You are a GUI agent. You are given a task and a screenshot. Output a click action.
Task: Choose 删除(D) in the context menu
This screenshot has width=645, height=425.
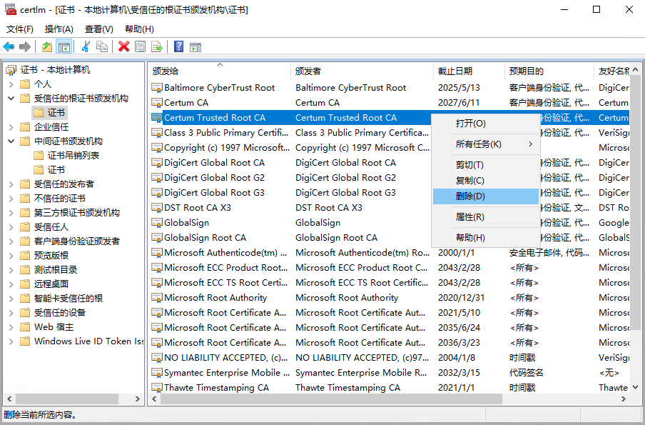(470, 196)
